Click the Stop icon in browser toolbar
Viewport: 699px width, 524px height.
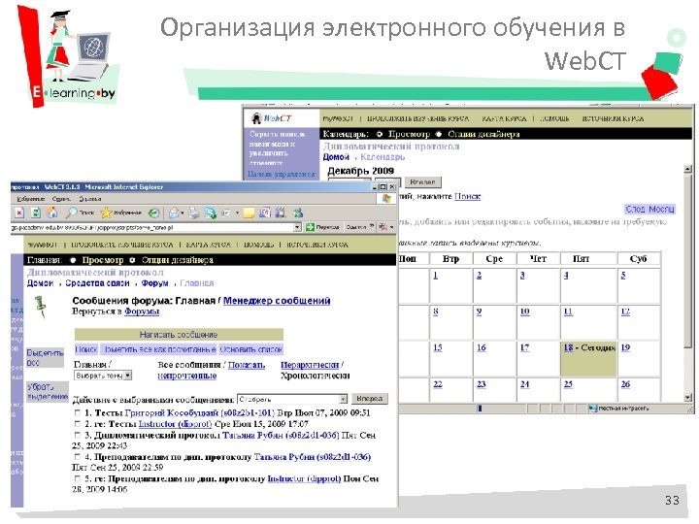[19, 213]
